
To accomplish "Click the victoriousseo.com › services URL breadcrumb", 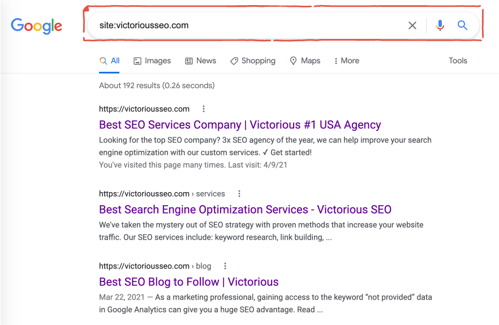I will click(x=162, y=194).
